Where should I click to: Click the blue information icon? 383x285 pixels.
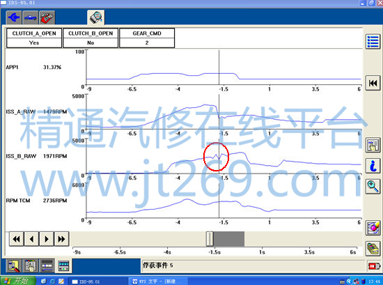coord(373,166)
